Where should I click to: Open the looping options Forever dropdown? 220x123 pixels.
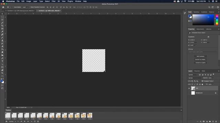[x=12, y=122]
